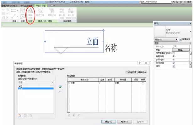The image size is (194, 127).
Task: Click the spaces cell with value 1
Action: click(102, 83)
